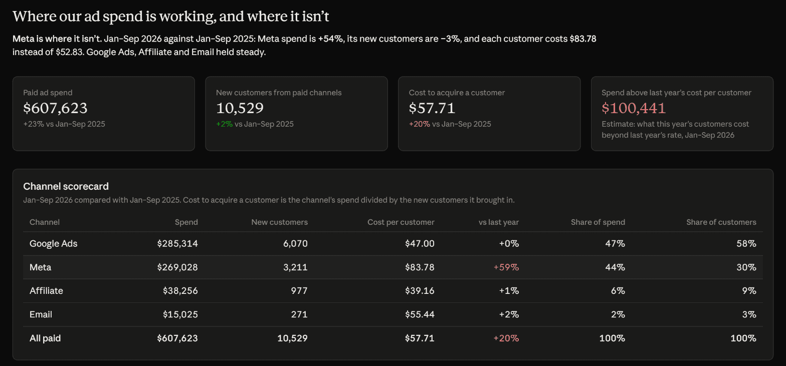Click the "Channel scorecard" heading
The height and width of the screenshot is (366, 786).
point(66,186)
